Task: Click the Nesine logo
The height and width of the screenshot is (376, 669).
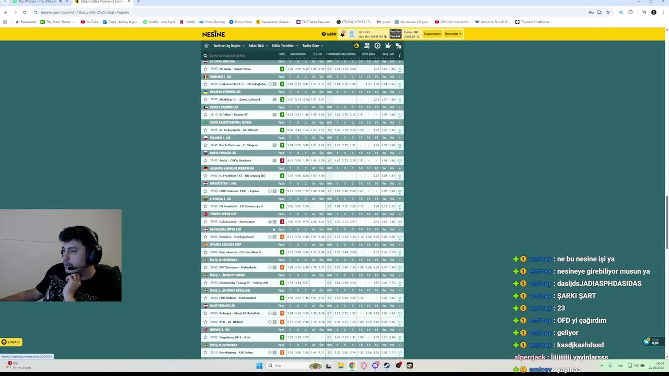Action: tap(213, 34)
